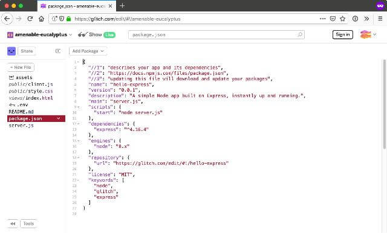
Task: Open views/index.html file
Action: 31,98
